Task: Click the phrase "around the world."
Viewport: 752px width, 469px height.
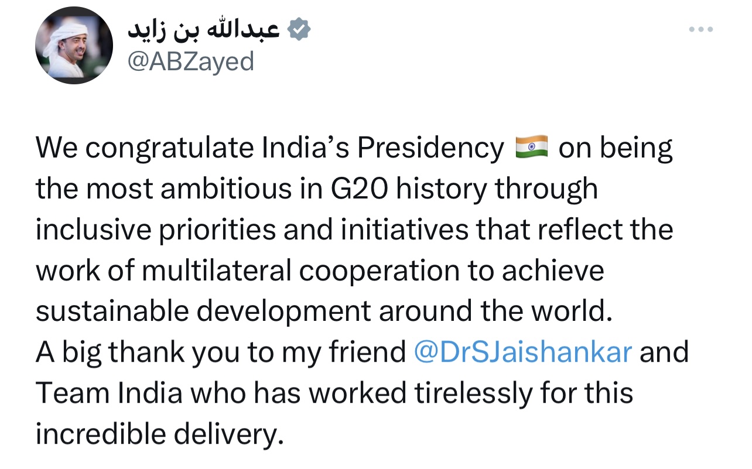Action: tap(495, 311)
